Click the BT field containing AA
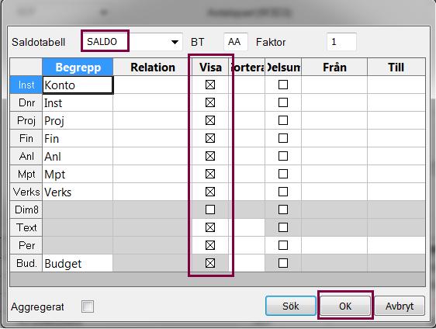The image size is (436, 329). [235, 42]
